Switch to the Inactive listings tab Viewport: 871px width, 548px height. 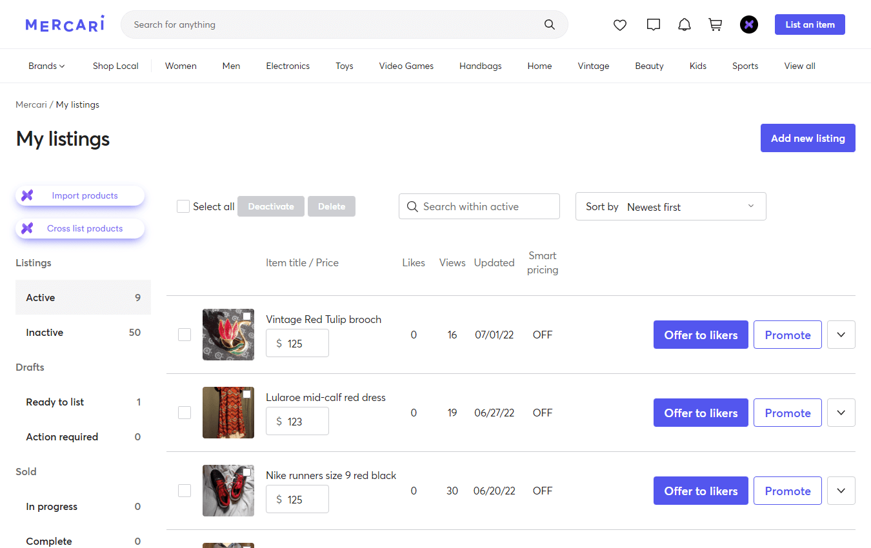(45, 332)
